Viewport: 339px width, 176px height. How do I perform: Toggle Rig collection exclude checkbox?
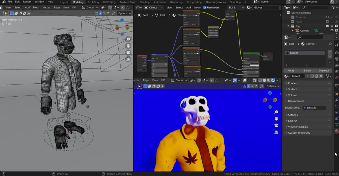pos(327,26)
